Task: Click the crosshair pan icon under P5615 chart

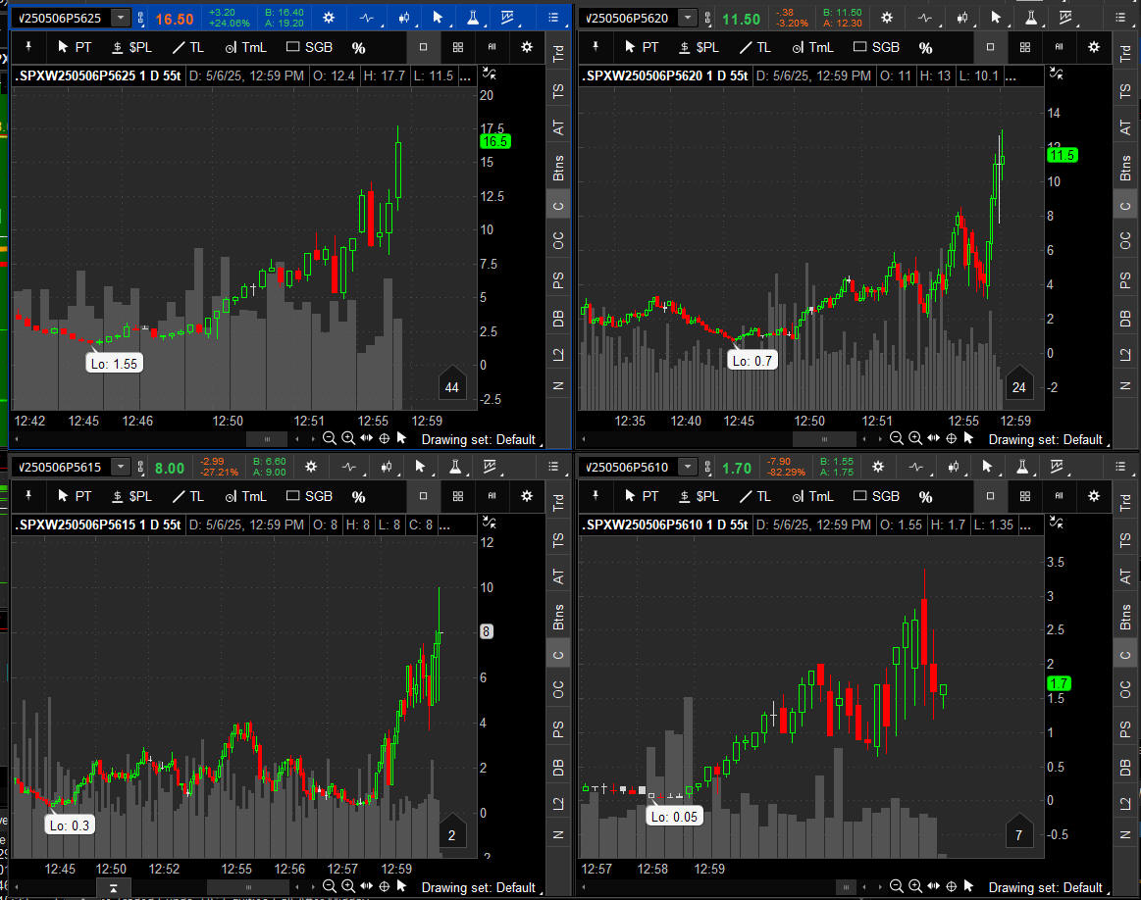Action: coord(384,887)
